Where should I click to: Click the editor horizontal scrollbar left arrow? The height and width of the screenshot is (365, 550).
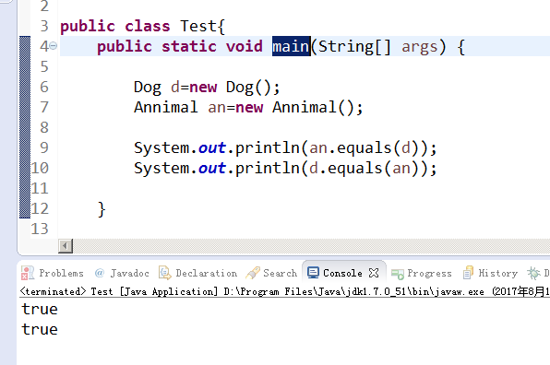pos(66,246)
